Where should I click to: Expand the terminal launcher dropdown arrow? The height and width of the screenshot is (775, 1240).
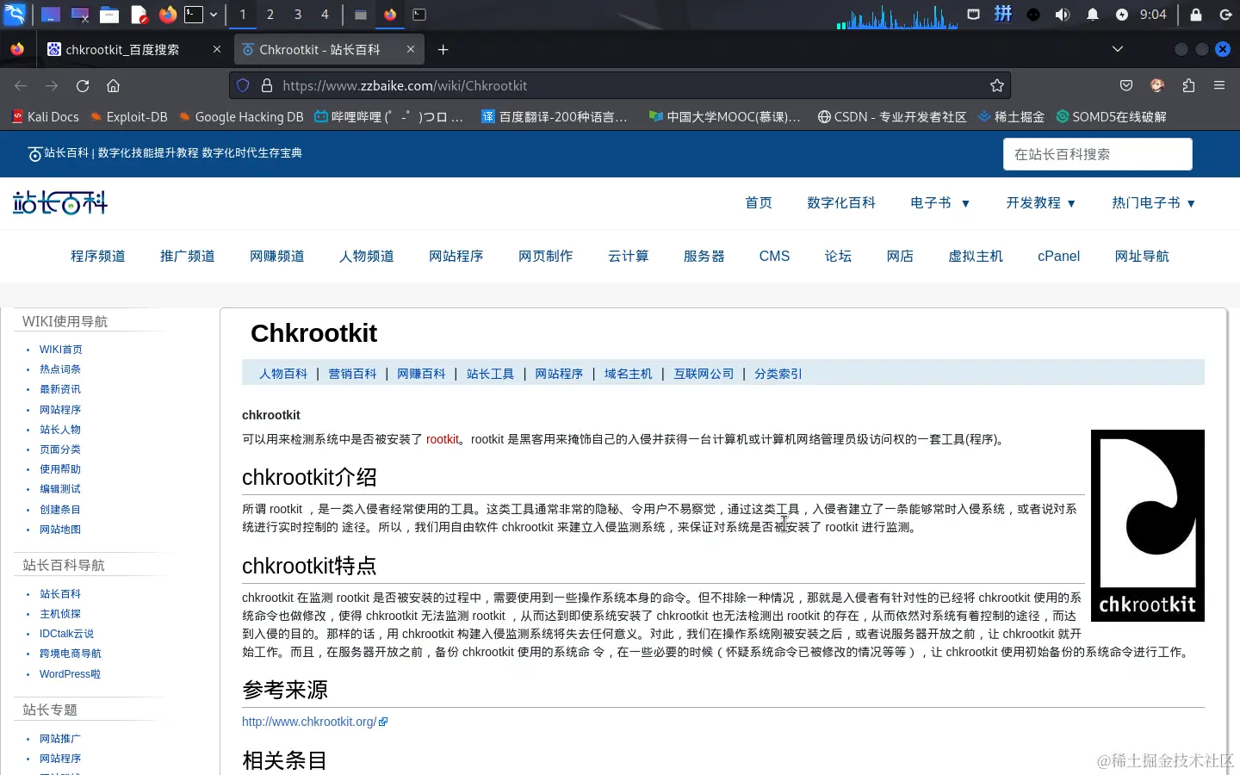[214, 15]
